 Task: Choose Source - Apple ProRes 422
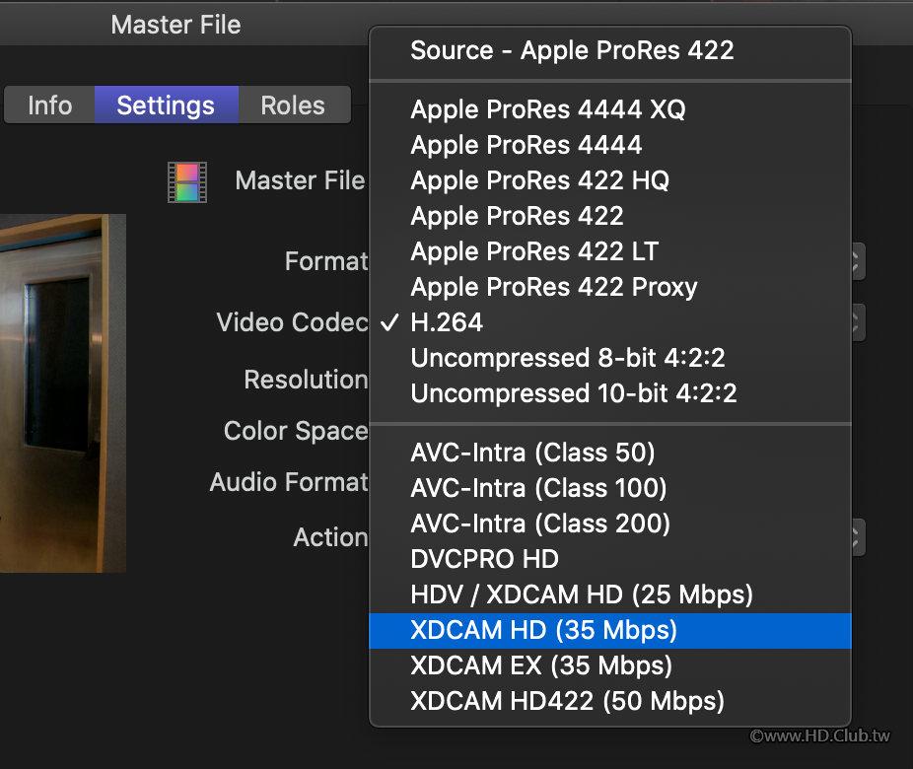coord(610,50)
